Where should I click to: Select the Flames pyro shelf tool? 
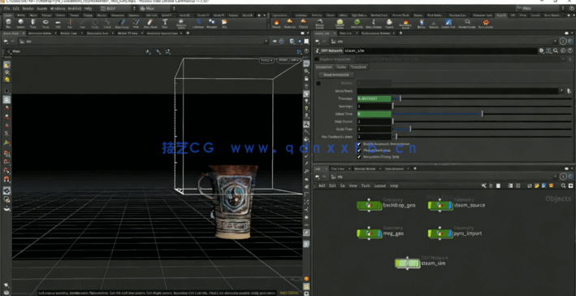276,23
